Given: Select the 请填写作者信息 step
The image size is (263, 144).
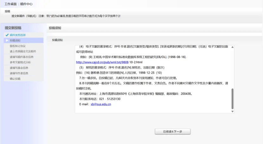Looking at the screenshot, I should [x=19, y=73].
